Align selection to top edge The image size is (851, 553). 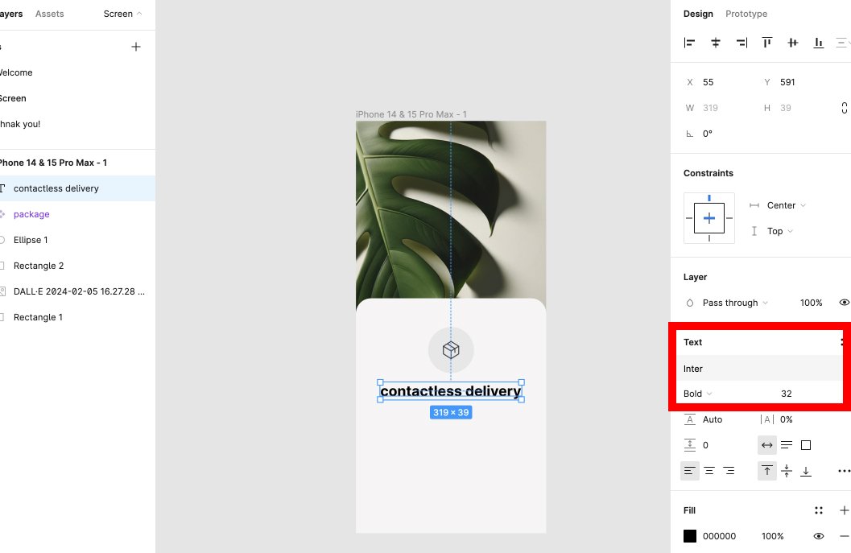(x=767, y=43)
